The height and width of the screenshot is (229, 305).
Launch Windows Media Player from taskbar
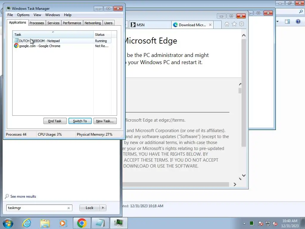(x=63, y=223)
